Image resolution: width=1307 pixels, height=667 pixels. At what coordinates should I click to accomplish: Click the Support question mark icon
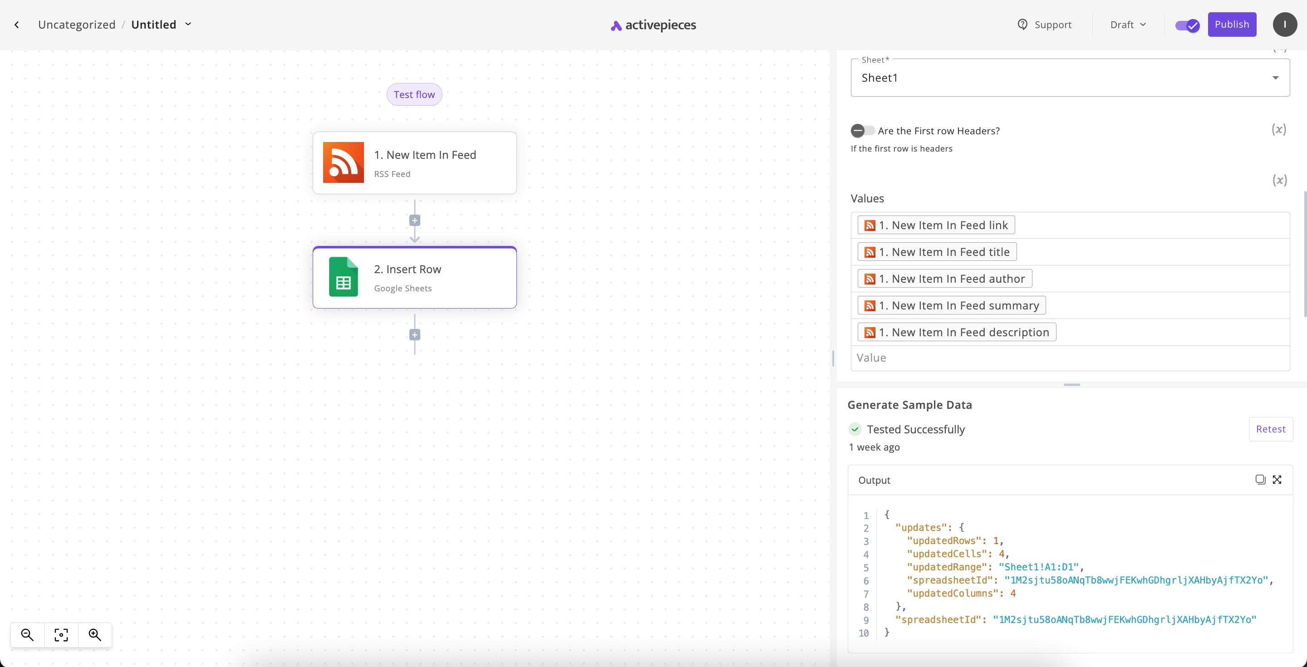click(x=1022, y=25)
